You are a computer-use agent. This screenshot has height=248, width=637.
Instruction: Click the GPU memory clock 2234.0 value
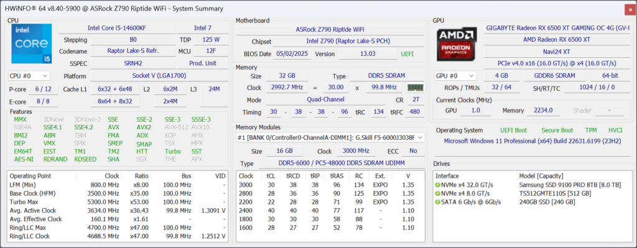click(x=543, y=110)
